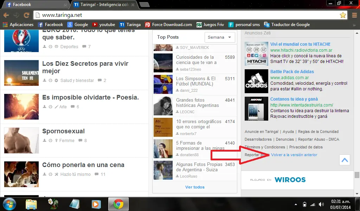Open File Explorer from taskbar
Viewport: 360px width, 211px height.
click(x=31, y=204)
